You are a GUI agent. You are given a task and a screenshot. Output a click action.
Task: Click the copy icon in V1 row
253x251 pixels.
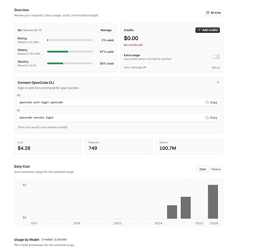pyautogui.click(x=207, y=117)
